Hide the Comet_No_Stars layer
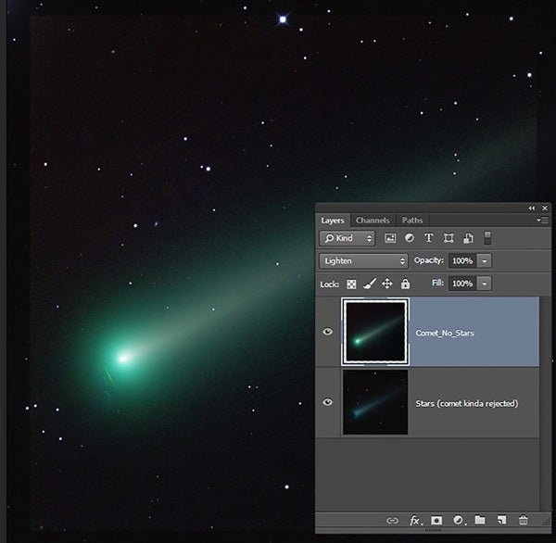Viewport: 556px width, 543px height. (327, 331)
